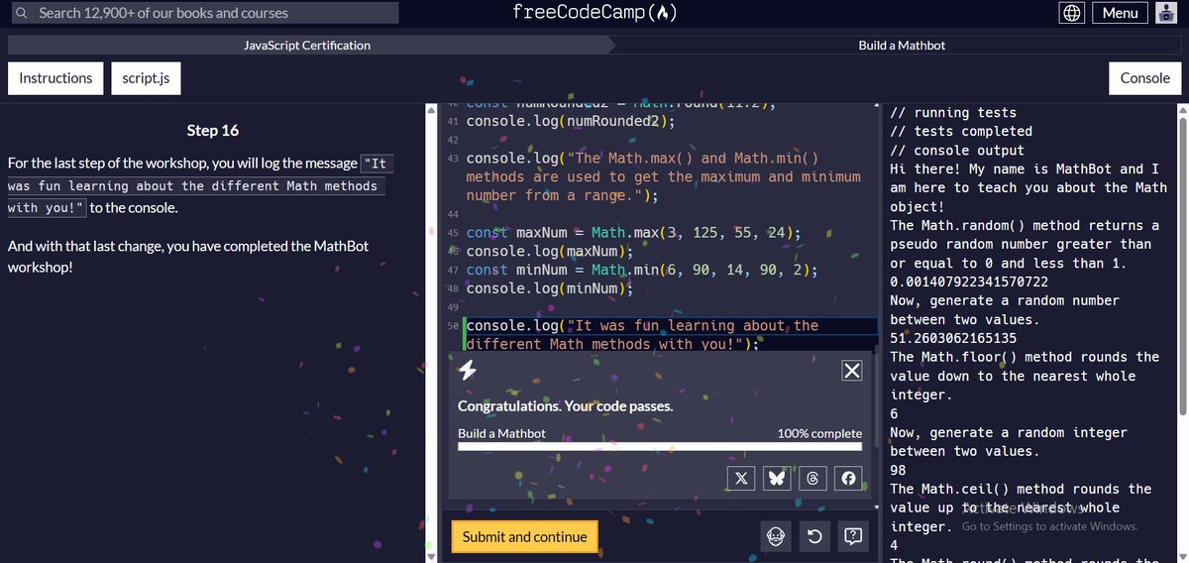Click console.log(maxNum) on line 46
1189x563 pixels.
coord(549,252)
